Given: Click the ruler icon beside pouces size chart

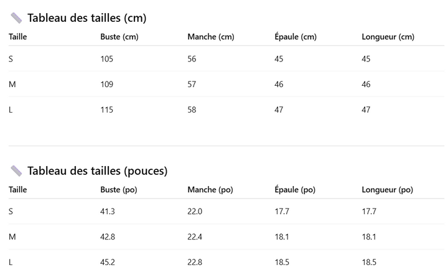Looking at the screenshot, I should 16,171.
